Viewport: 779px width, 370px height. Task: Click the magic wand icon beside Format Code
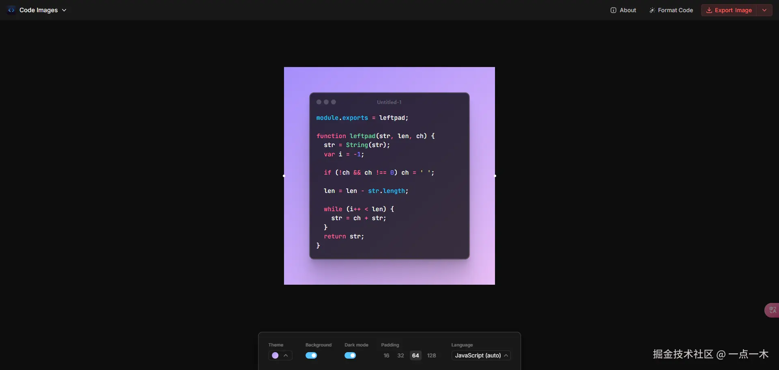[x=652, y=10]
